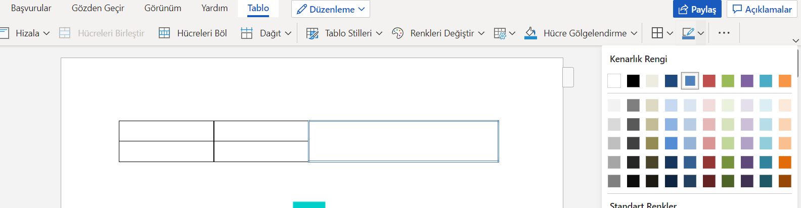Click the table style options icon

click(x=500, y=33)
